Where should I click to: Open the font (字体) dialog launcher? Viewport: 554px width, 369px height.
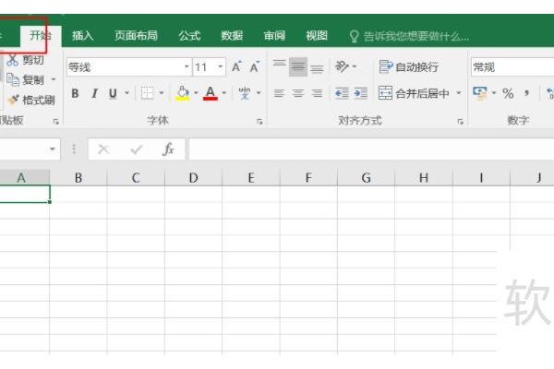[259, 122]
